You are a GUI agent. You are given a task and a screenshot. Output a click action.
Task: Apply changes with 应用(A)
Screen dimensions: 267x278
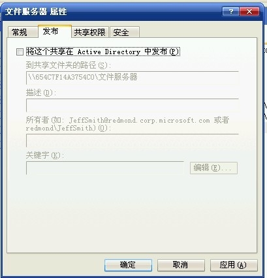click(234, 265)
